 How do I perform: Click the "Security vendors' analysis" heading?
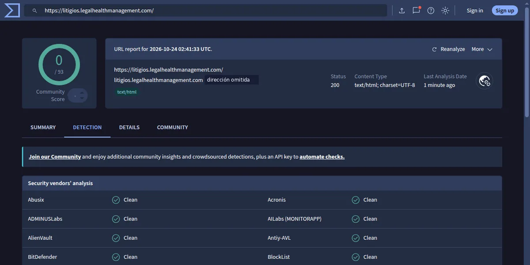(61, 183)
